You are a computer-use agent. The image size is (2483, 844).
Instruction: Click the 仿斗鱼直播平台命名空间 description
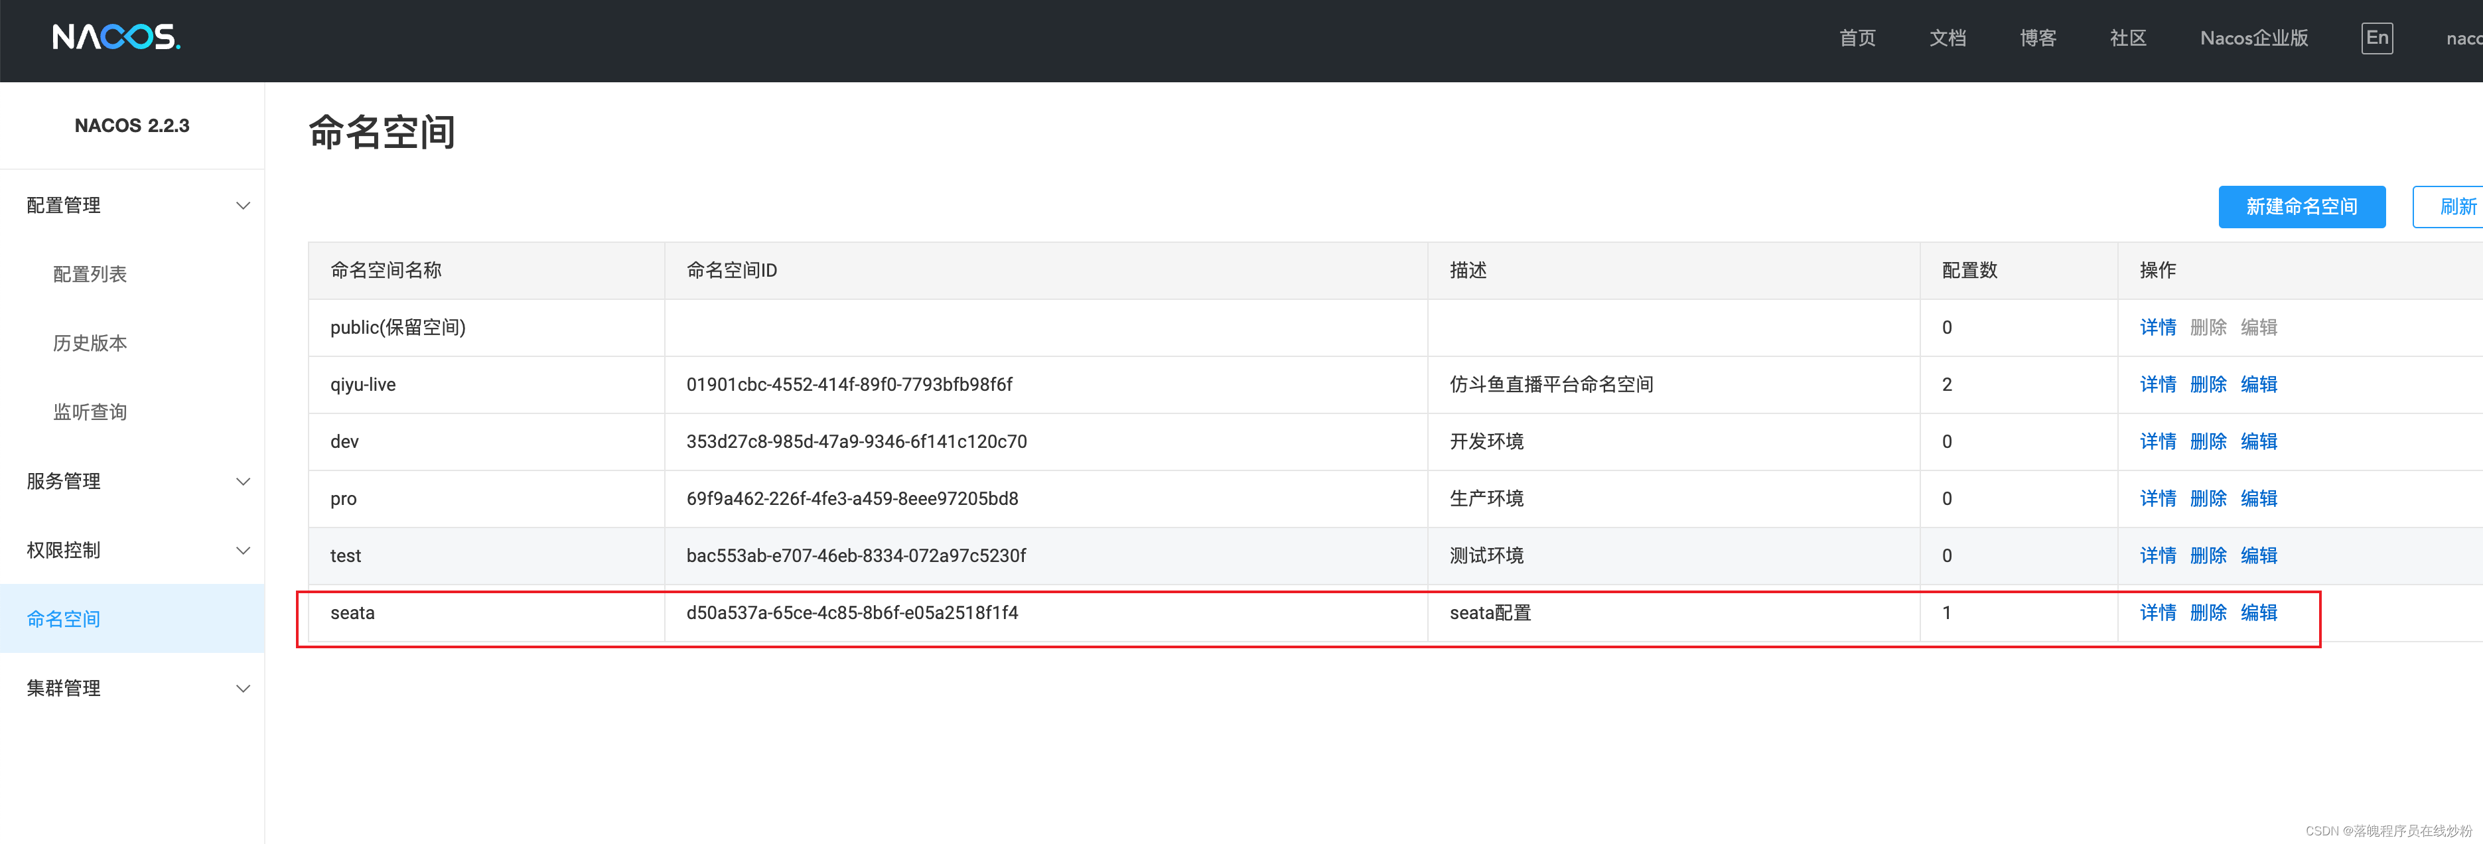(x=1551, y=384)
